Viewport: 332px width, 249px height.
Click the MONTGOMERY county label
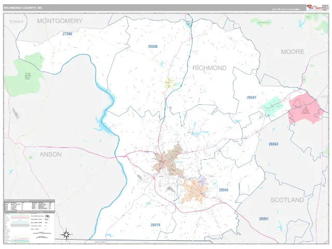click(60, 21)
